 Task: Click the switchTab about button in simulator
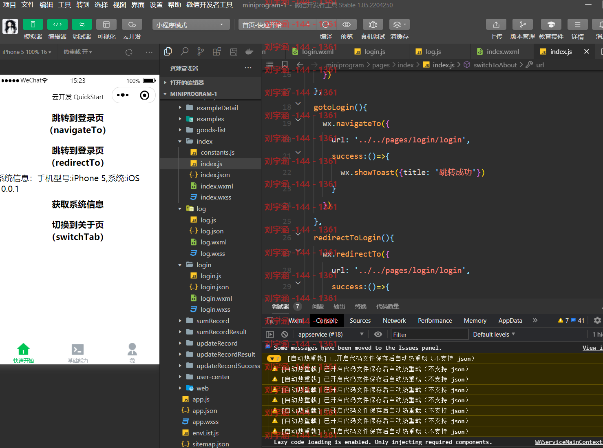coord(78,231)
